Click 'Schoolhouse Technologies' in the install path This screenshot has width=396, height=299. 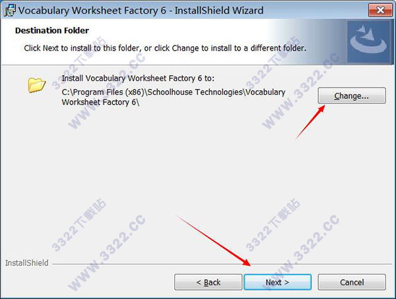pyautogui.click(x=195, y=92)
